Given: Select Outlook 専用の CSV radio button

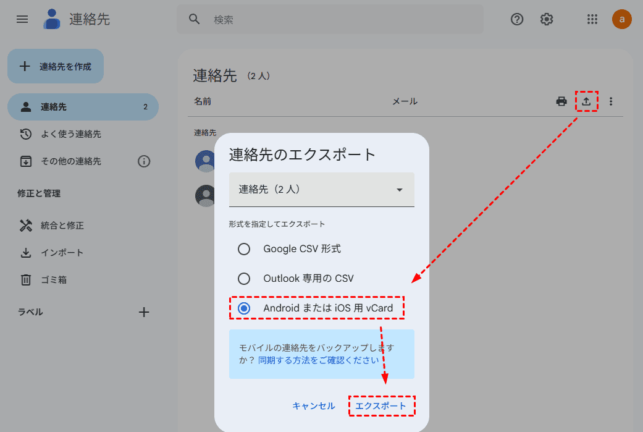Looking at the screenshot, I should point(244,278).
